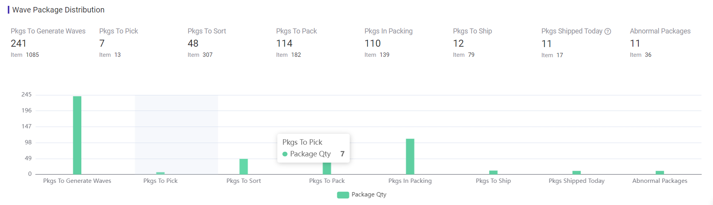Open the 241 count for Pkgs To Generate Waves
This screenshot has height=205, width=713.
[x=19, y=43]
